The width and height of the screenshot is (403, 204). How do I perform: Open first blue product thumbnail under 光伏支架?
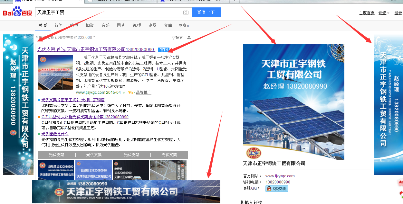pyautogui.click(x=56, y=170)
